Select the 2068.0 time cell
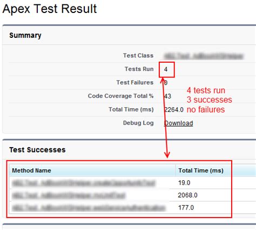Image resolution: width=256 pixels, height=230 pixels. pos(187,195)
